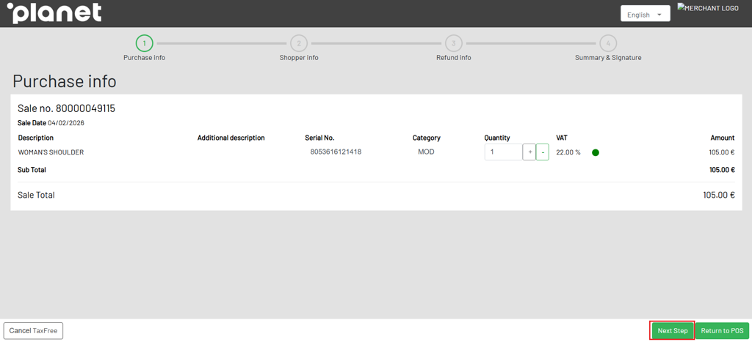Click the MOD category value
This screenshot has height=342, width=752.
(426, 152)
